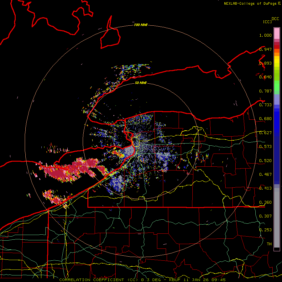The width and height of the screenshot is (282, 282).
Task: Click the orange color bar segment near 0.947
Action: click(277, 51)
